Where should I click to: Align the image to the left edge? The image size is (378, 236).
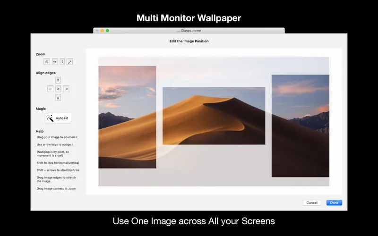50,89
